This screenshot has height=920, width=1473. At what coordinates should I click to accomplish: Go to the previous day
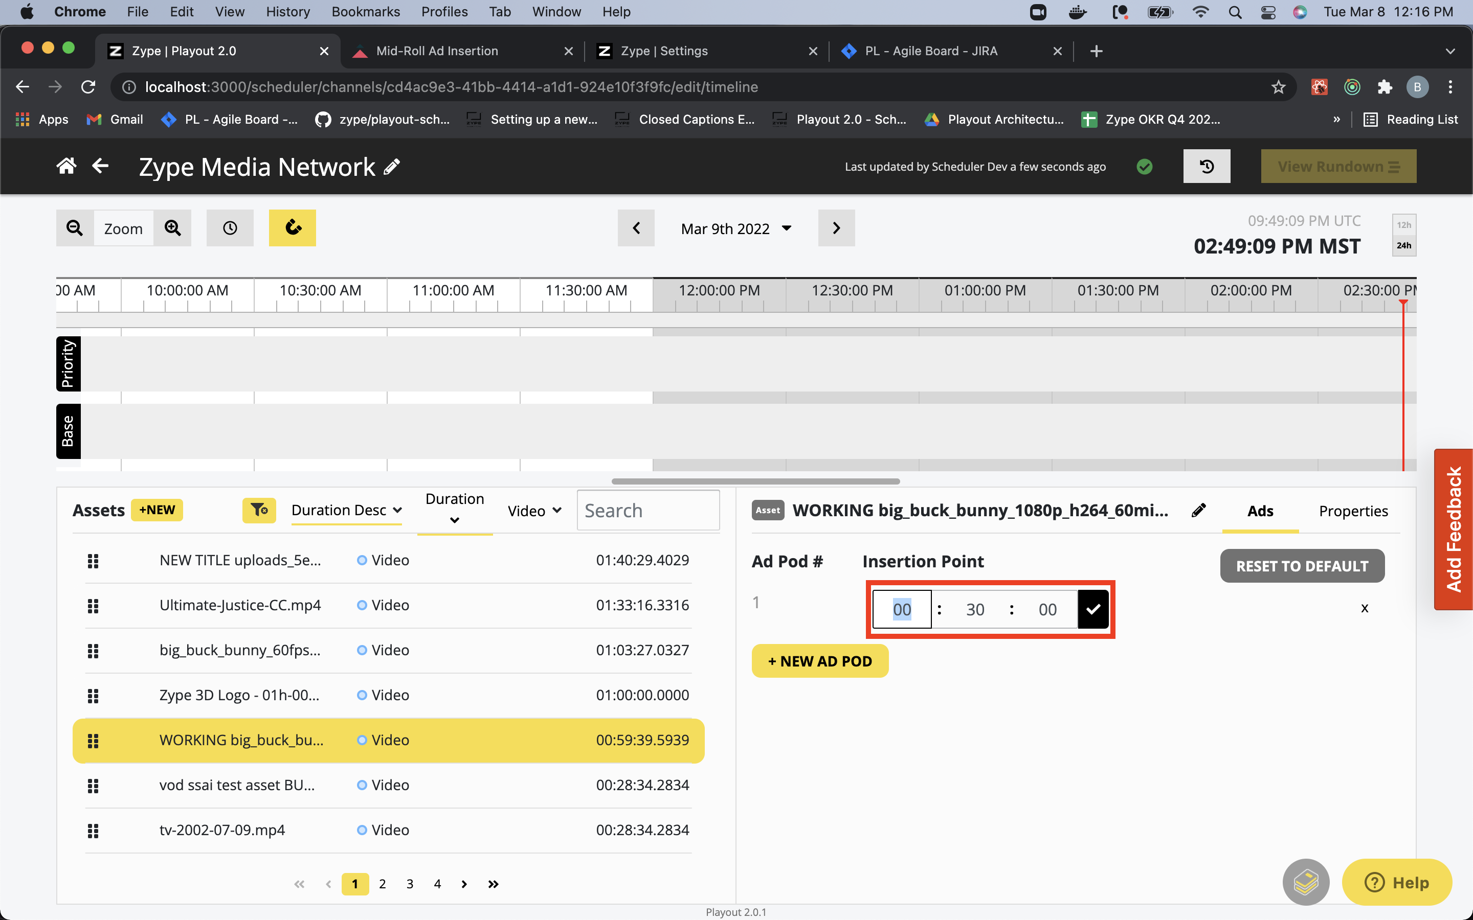(x=636, y=228)
